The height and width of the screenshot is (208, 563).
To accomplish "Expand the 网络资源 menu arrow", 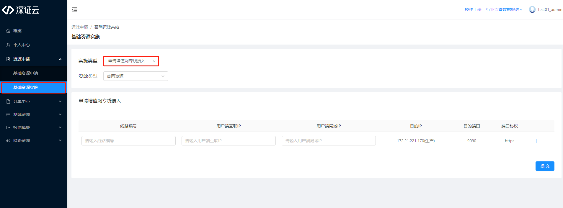I will (60, 140).
